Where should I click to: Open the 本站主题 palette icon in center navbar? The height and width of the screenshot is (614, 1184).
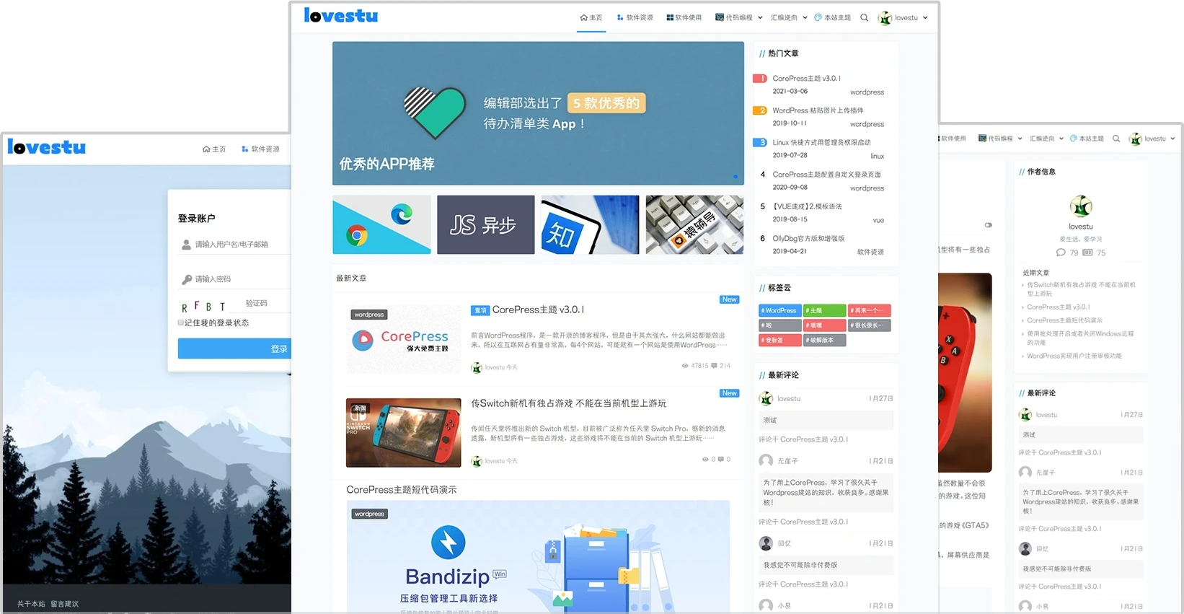(818, 17)
